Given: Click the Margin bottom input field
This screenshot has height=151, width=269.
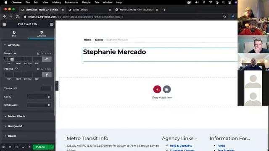Looking at the screenshot, I should pyautogui.click(x=28, y=59).
